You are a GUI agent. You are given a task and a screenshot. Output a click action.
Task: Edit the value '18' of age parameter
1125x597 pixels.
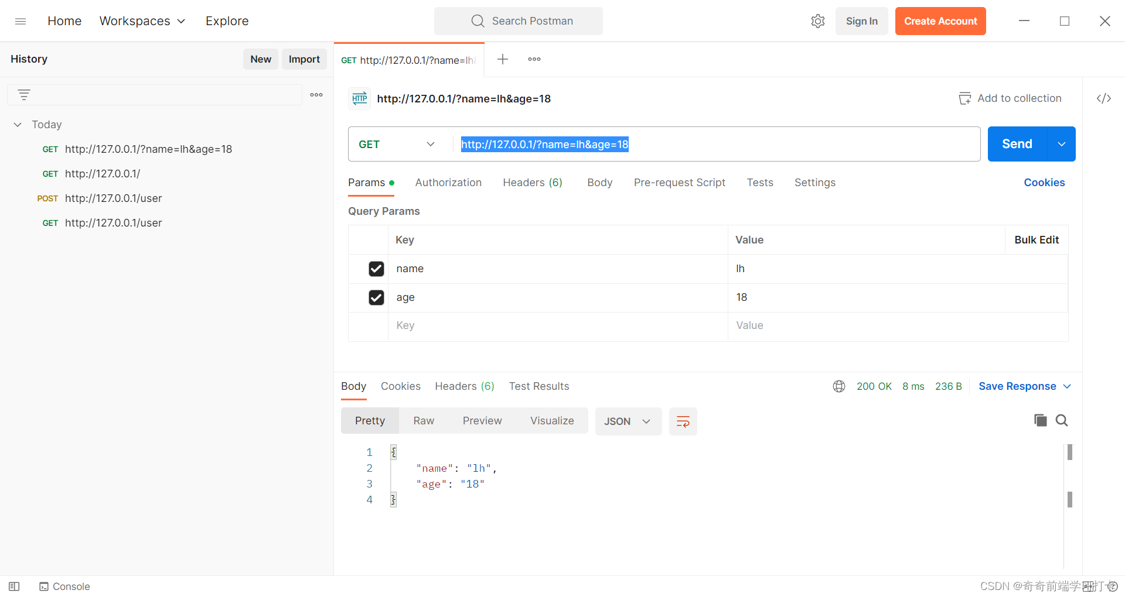click(898, 297)
